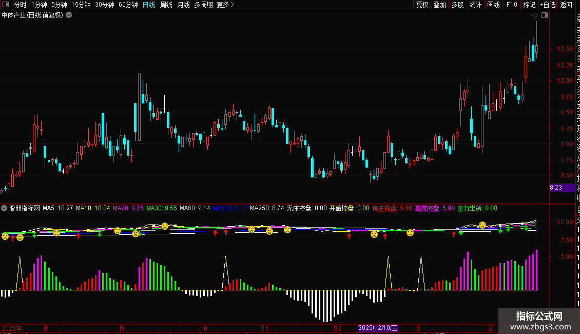This screenshot has height=334, width=580.
Task: Open the 中体产业 chart title dropdown arrow
Action: [x=69, y=15]
